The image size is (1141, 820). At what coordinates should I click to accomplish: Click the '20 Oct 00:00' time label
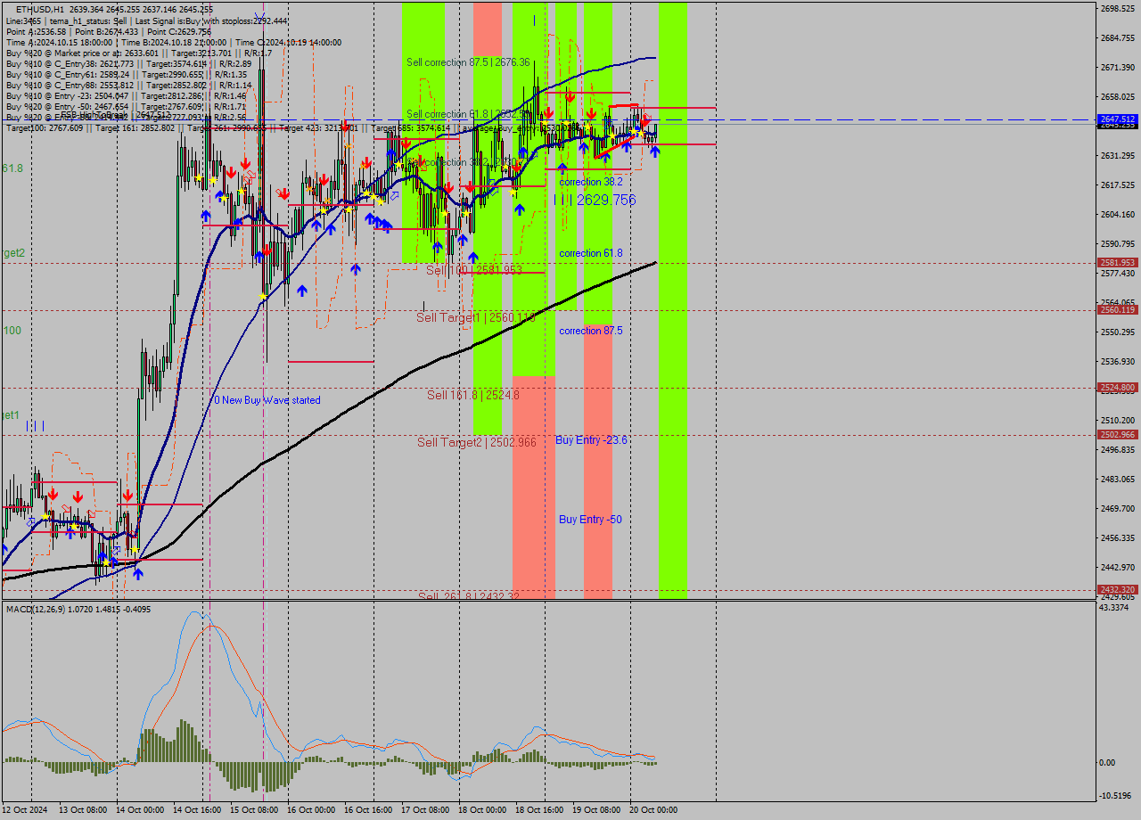(x=653, y=810)
